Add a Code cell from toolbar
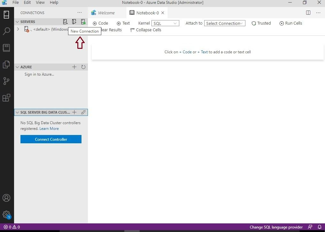Image resolution: width=325 pixels, height=232 pixels. [101, 23]
